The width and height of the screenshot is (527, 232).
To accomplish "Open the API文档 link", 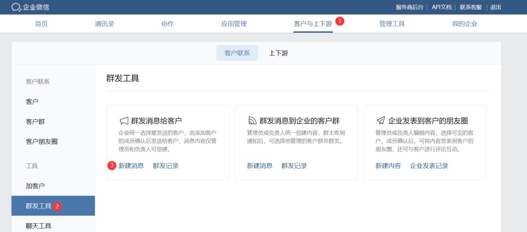I will pos(442,7).
